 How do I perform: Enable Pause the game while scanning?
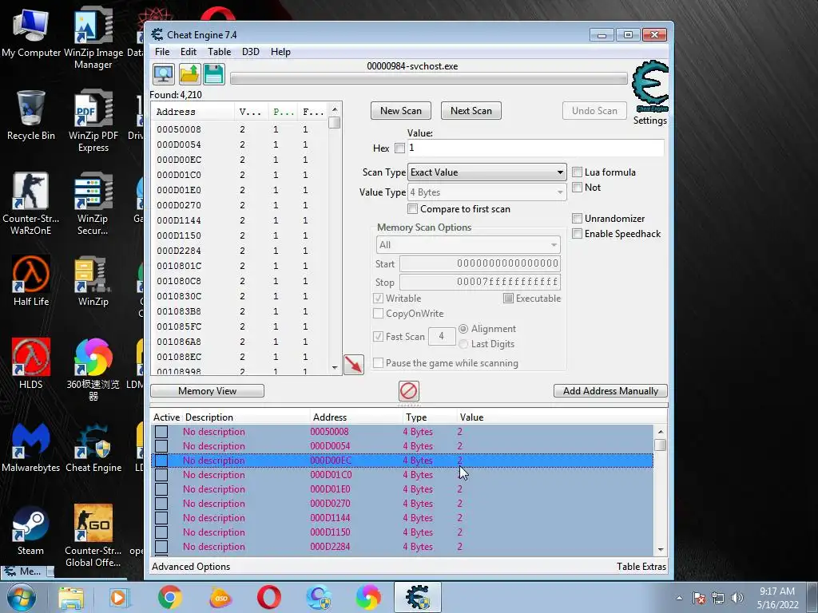tap(378, 363)
